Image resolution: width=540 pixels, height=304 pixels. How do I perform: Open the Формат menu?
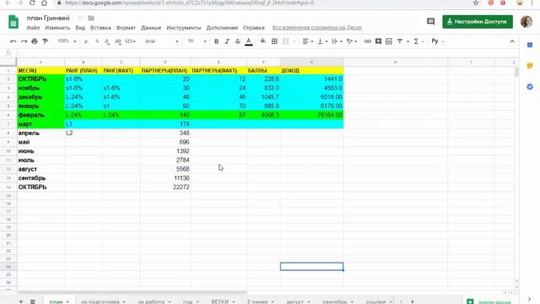pos(126,28)
